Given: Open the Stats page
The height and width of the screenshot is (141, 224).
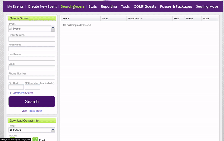Looking at the screenshot, I should (92, 6).
